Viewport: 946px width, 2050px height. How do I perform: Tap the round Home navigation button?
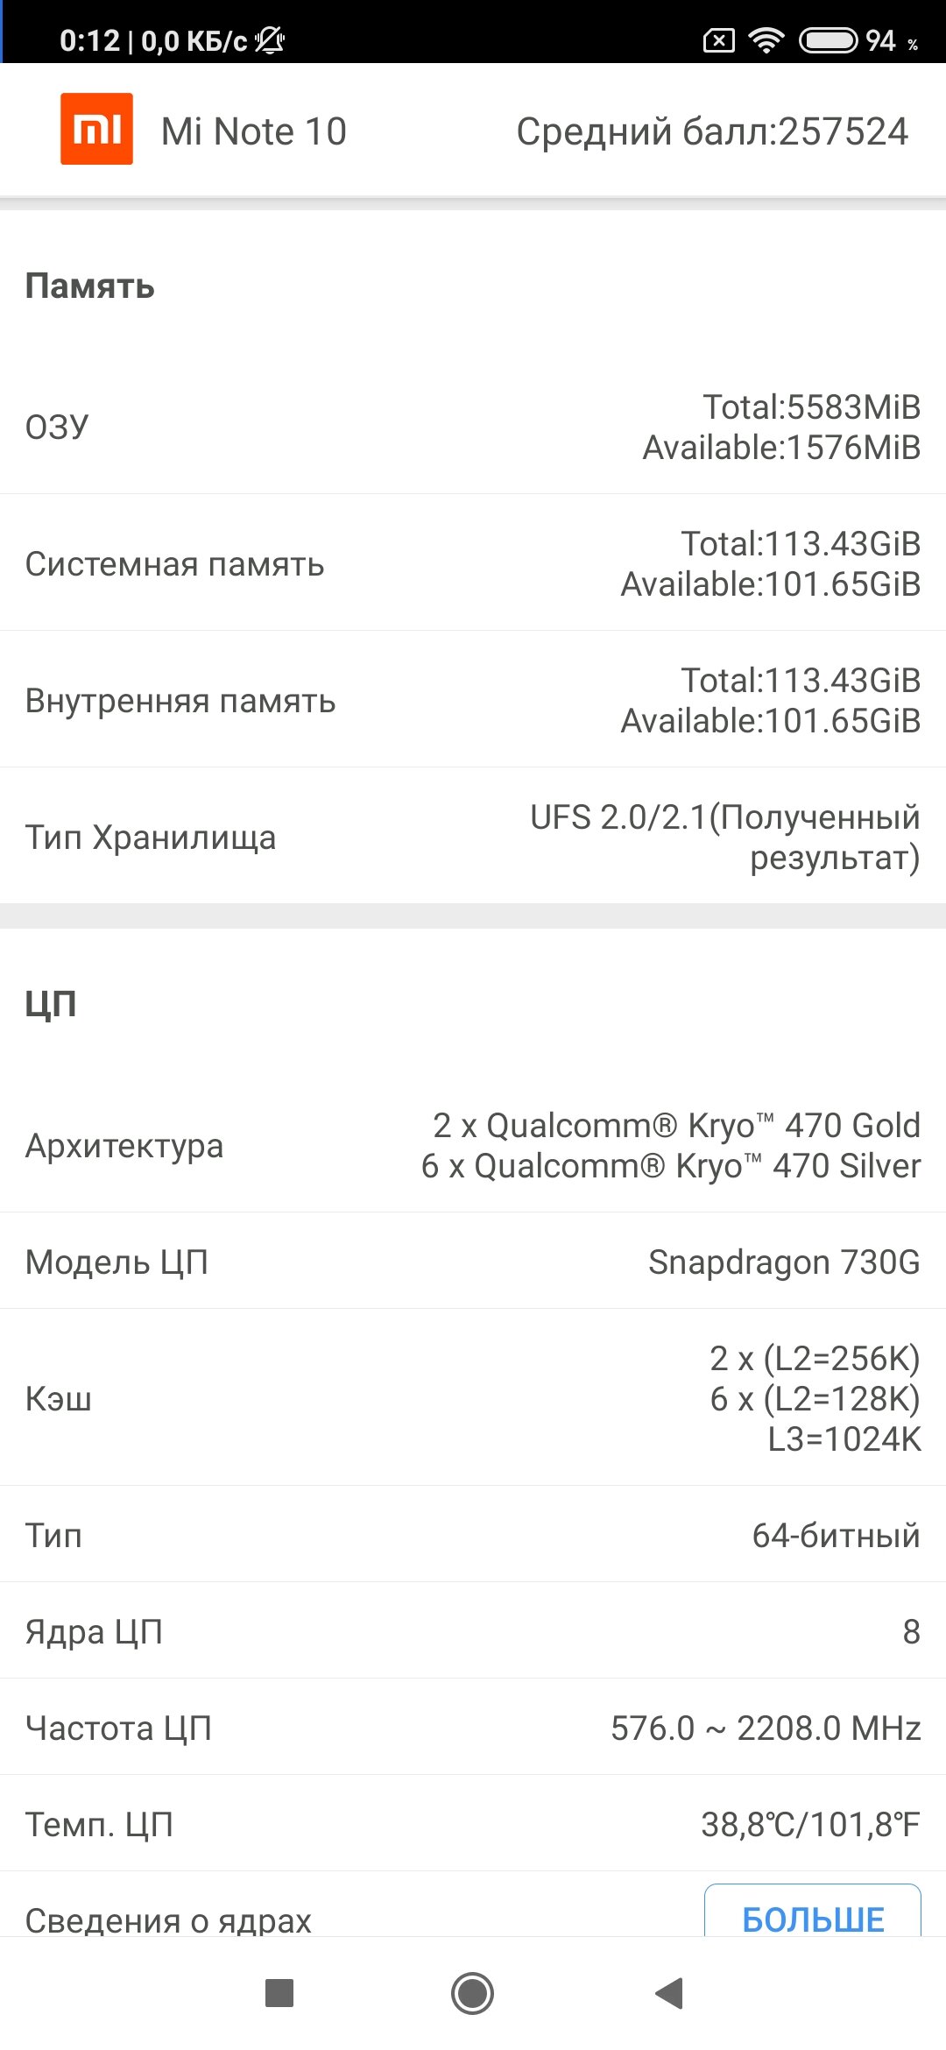coord(472,1993)
